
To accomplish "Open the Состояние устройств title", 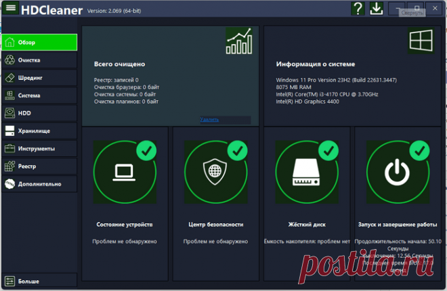I will click(125, 225).
